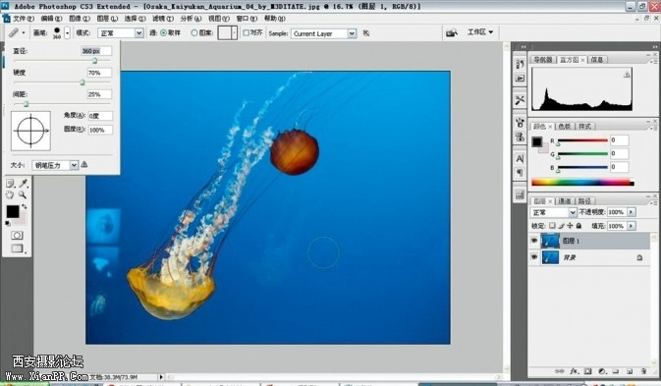This screenshot has width=661, height=386.
Task: Click the opacity 不透明度 arrow button
Action: pos(632,212)
